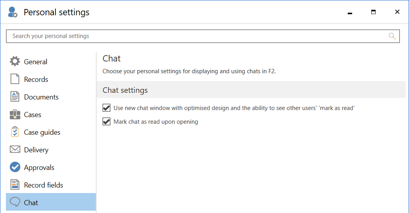Select the Chat section label

click(x=31, y=203)
